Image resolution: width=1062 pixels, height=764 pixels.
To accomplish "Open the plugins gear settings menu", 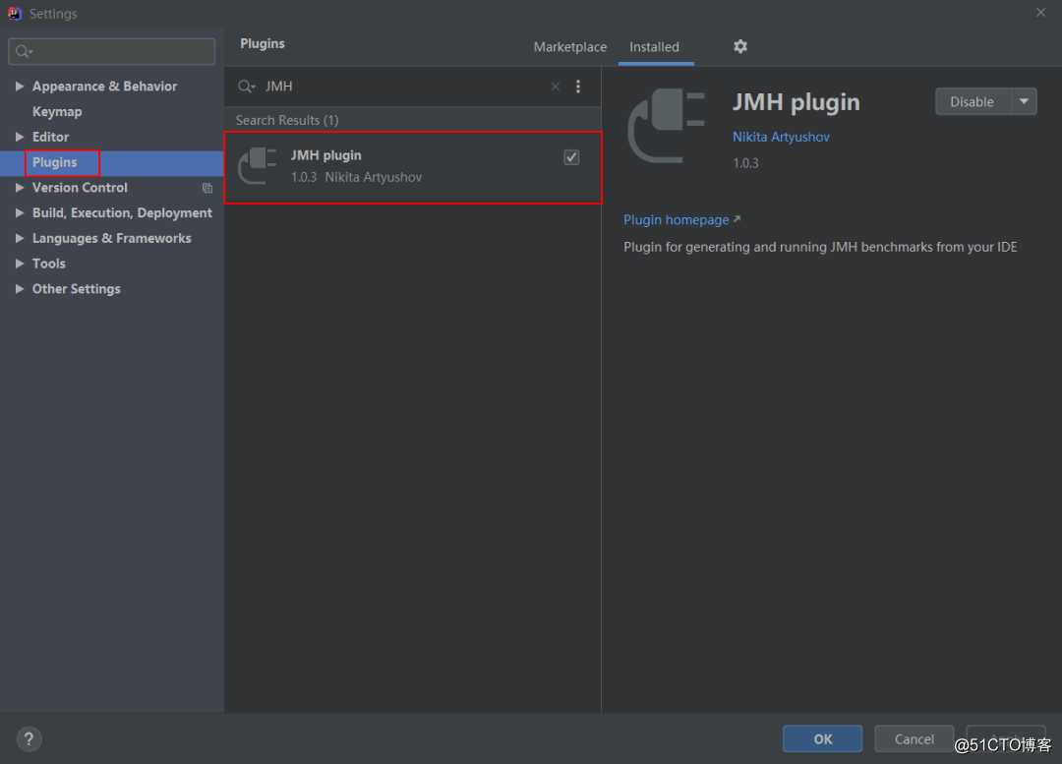I will (x=739, y=47).
